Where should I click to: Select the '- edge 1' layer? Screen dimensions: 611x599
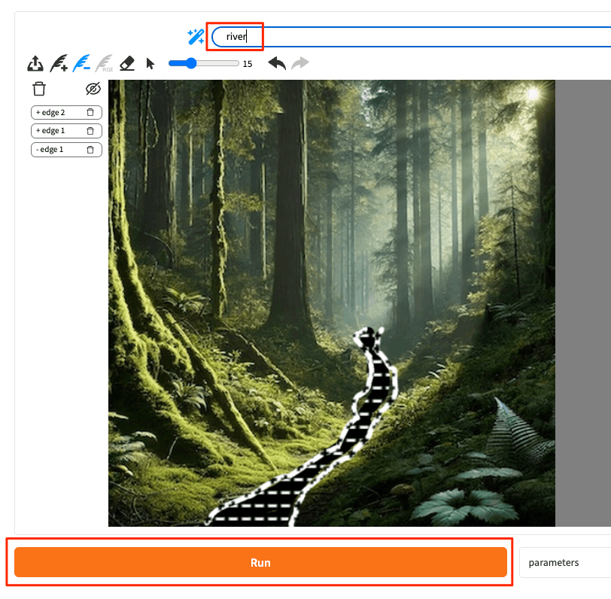pyautogui.click(x=66, y=150)
